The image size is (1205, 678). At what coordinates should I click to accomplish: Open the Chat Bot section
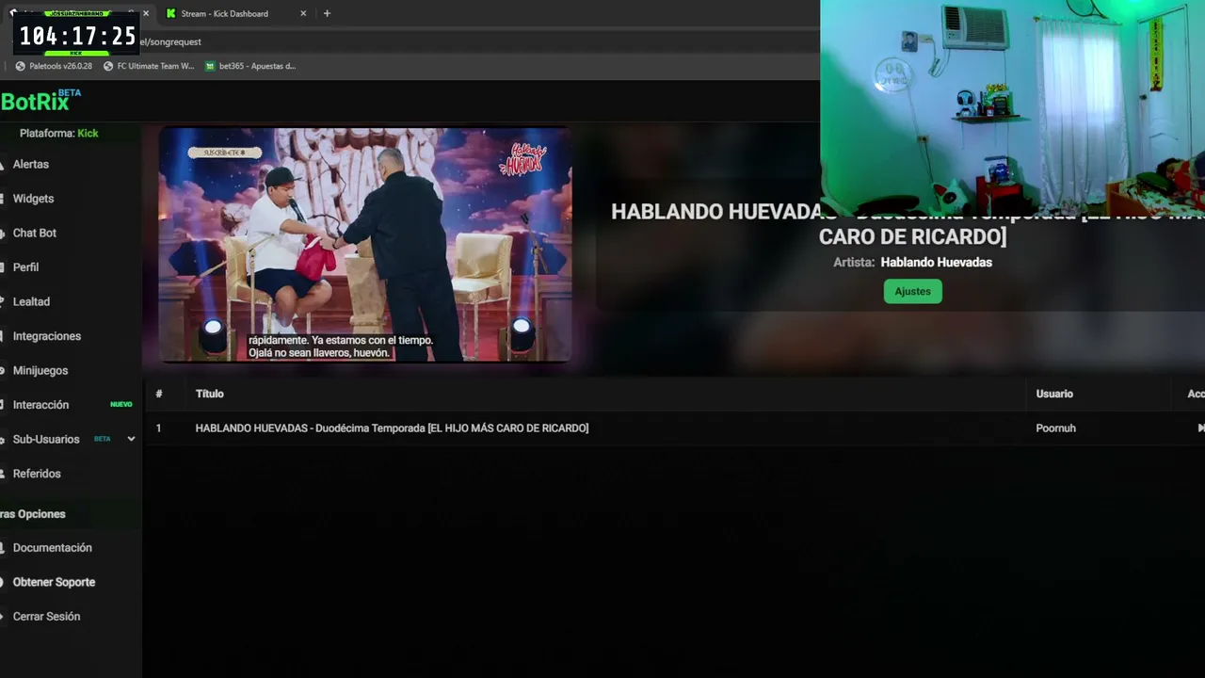coord(35,233)
